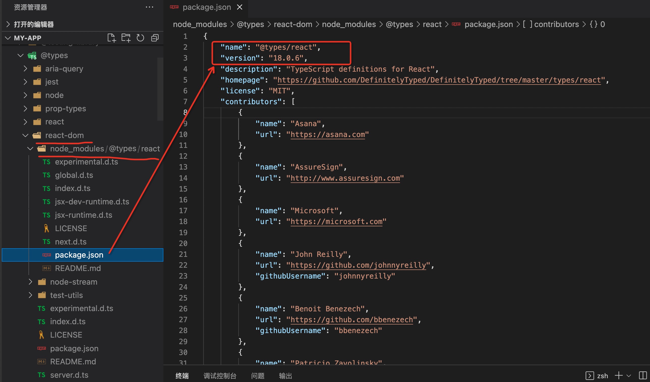Click the "description" line text
The width and height of the screenshot is (650, 382).
tap(329, 69)
